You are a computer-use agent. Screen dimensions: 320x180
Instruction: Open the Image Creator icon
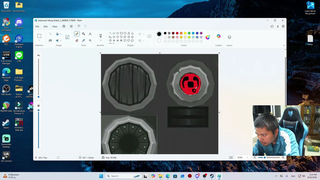[67, 37]
